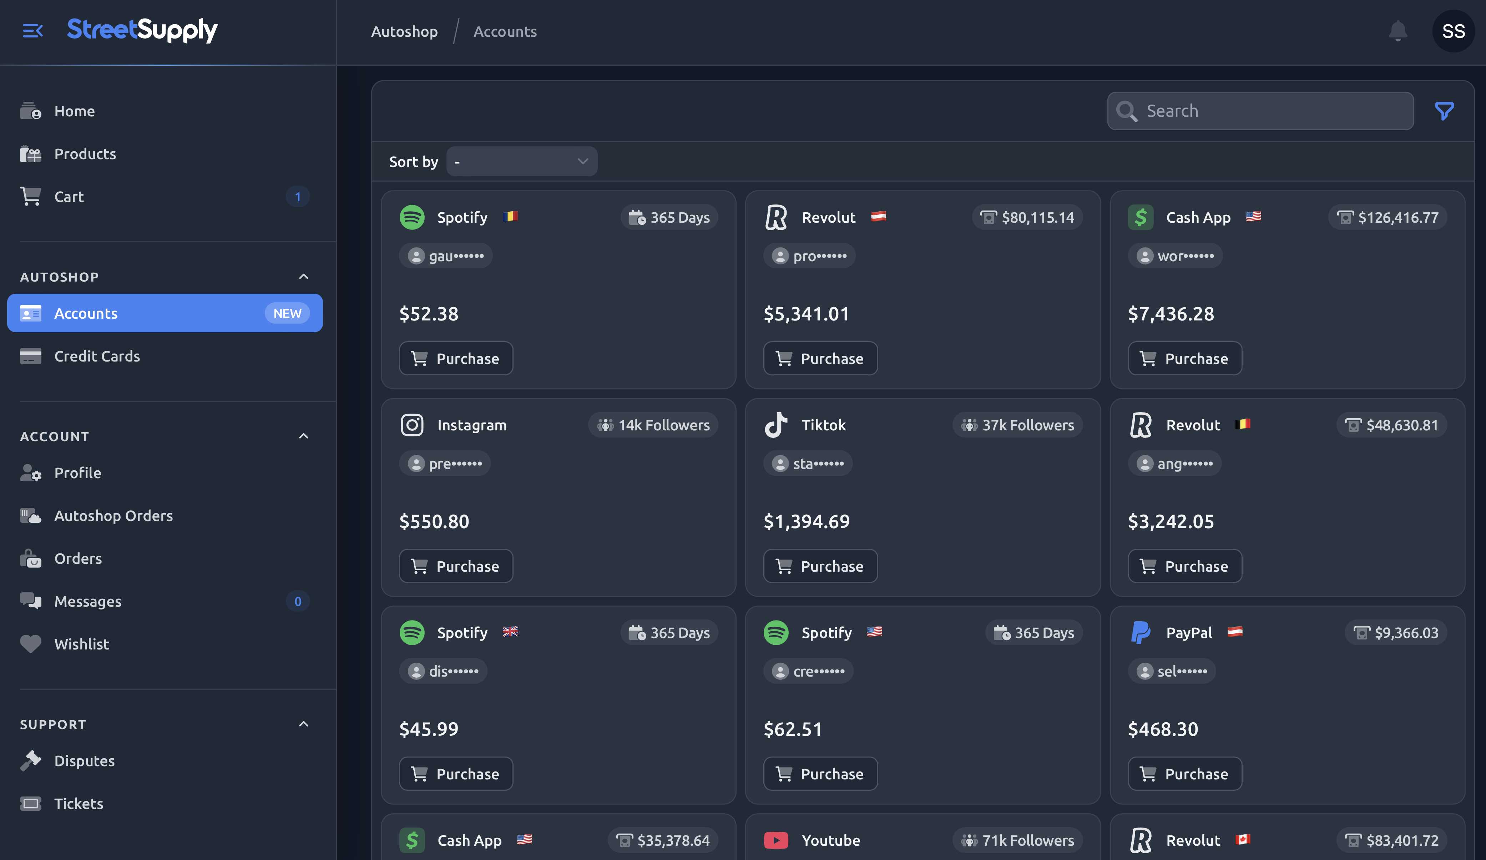Viewport: 1486px width, 860px height.
Task: Click the $80,115.14 balance badge
Action: point(1027,218)
